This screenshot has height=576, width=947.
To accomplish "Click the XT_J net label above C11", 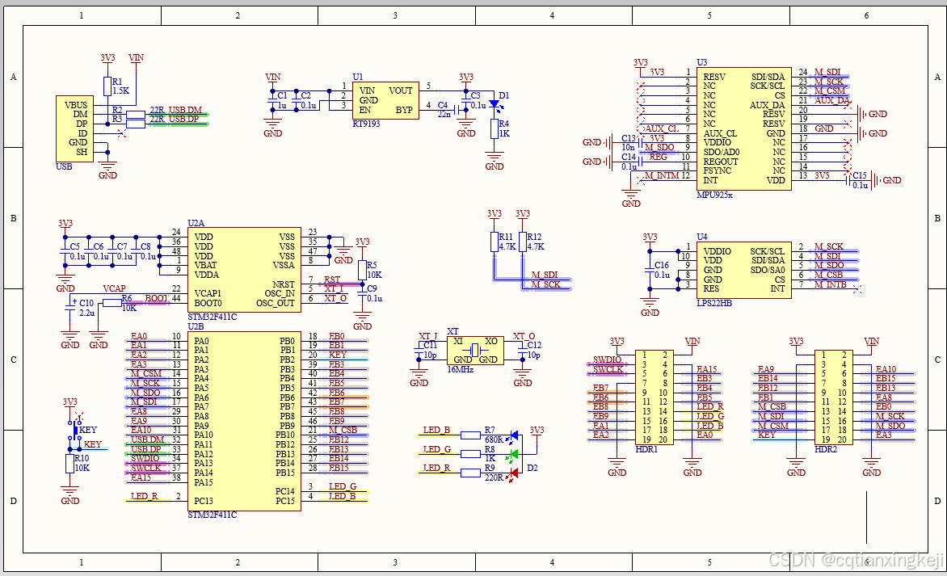I will [x=427, y=336].
